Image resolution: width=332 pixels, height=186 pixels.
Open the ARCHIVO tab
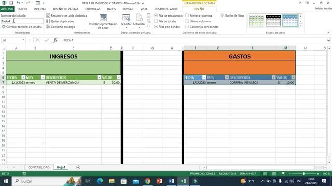tap(7, 9)
